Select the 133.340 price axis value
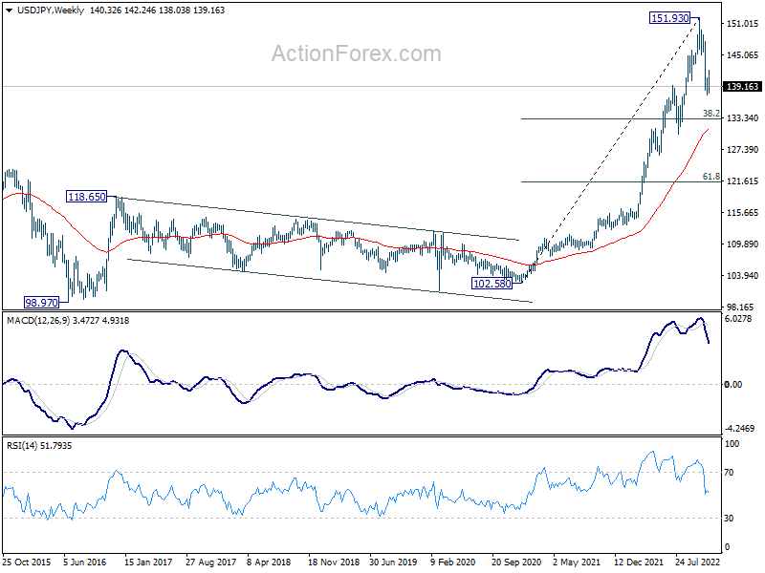 pyautogui.click(x=743, y=118)
